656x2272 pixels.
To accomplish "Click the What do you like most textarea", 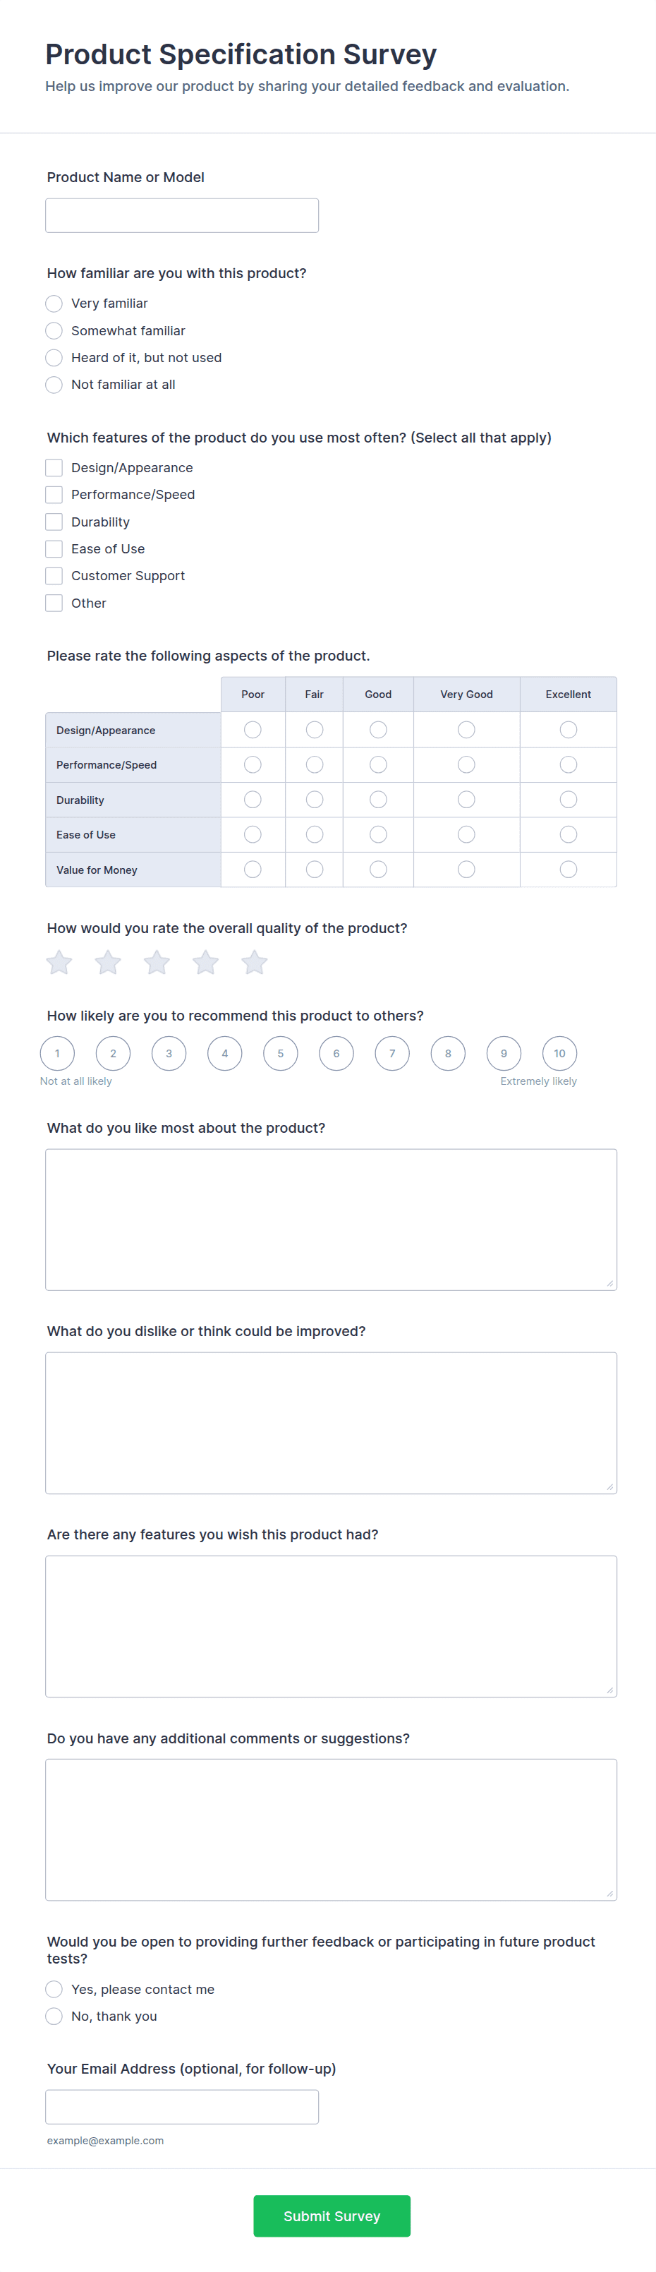I will click(x=331, y=1220).
